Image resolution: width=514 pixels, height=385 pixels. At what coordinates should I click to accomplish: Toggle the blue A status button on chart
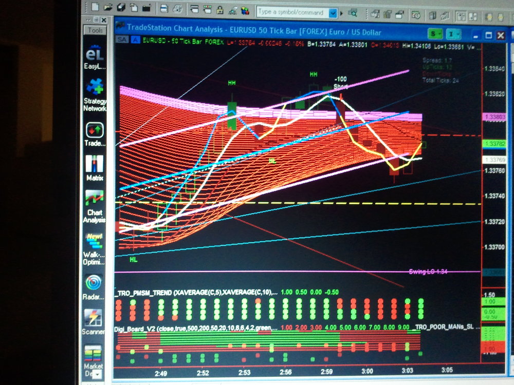pos(135,40)
